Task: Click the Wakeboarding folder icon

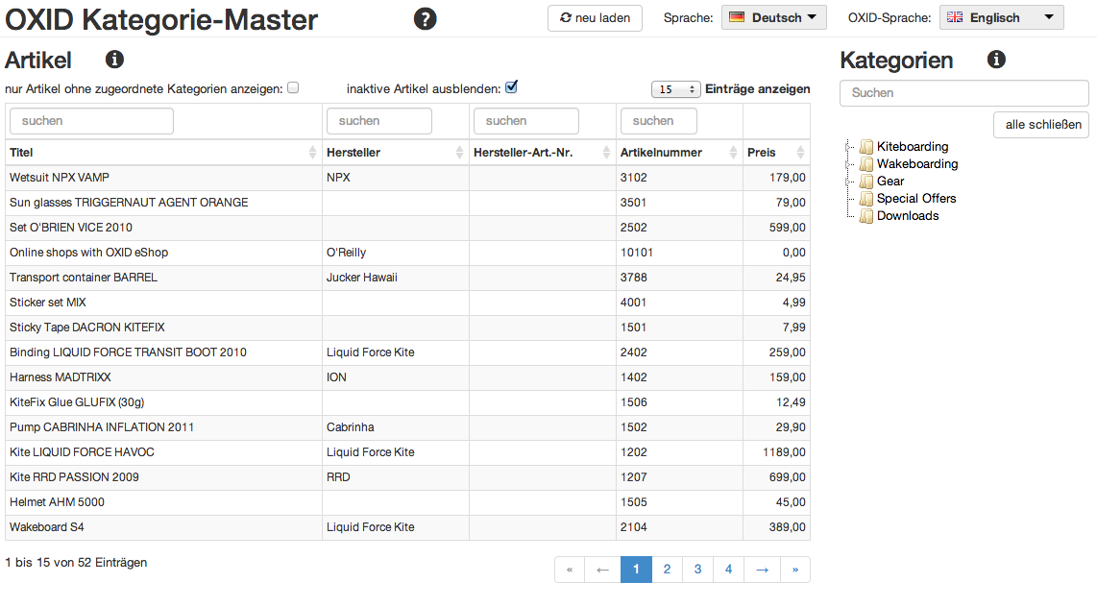Action: (x=866, y=164)
